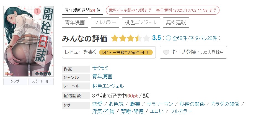Click the 秘密の関係 tag link
The width and height of the screenshot is (256, 121).
pyautogui.click(x=192, y=104)
